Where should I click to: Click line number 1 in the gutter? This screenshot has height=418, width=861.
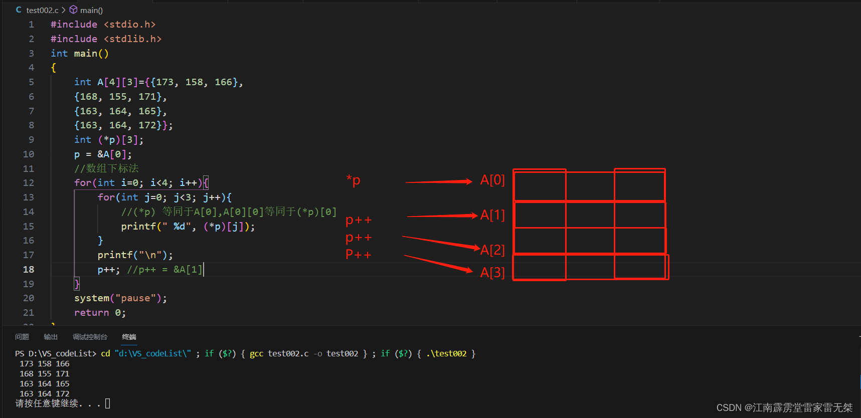[x=31, y=25]
